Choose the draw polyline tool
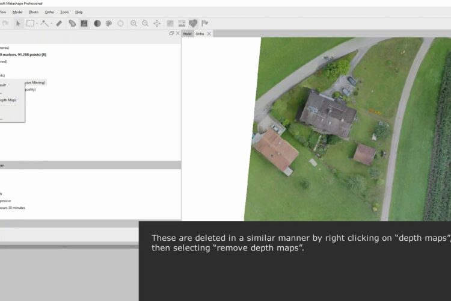Image resolution: width=451 pixels, height=301 pixels. tap(45, 23)
